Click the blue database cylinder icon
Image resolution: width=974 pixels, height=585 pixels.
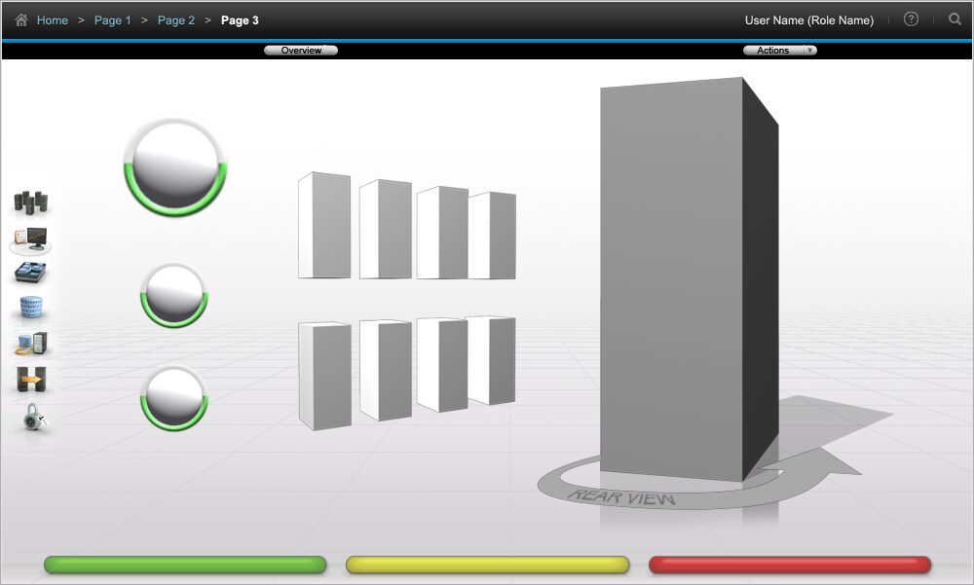[x=33, y=309]
